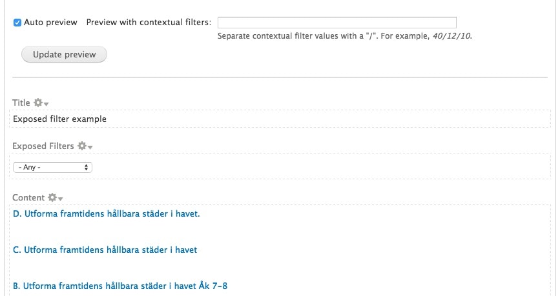
Task: Open the link ending with "Åk 7-8"
Action: (x=120, y=286)
